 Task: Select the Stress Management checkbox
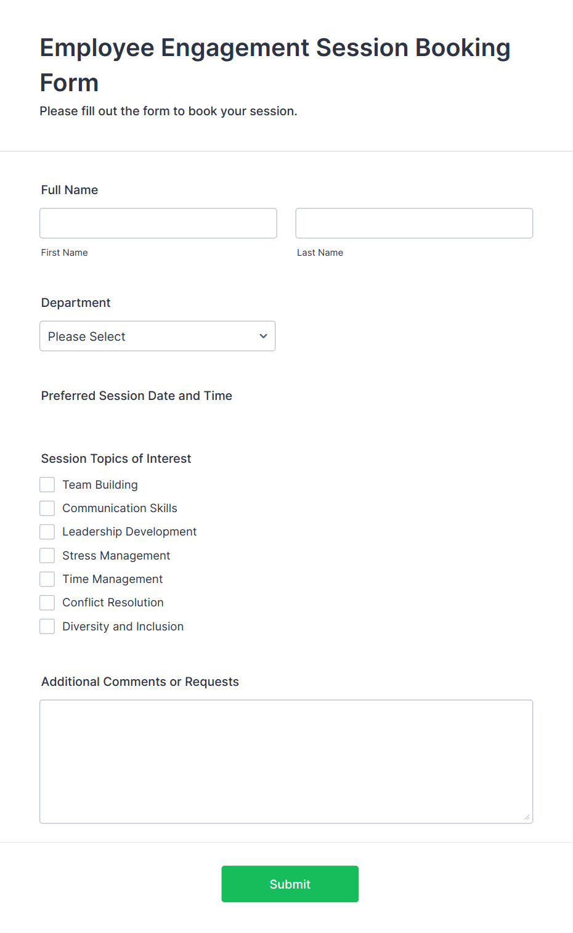[47, 556]
